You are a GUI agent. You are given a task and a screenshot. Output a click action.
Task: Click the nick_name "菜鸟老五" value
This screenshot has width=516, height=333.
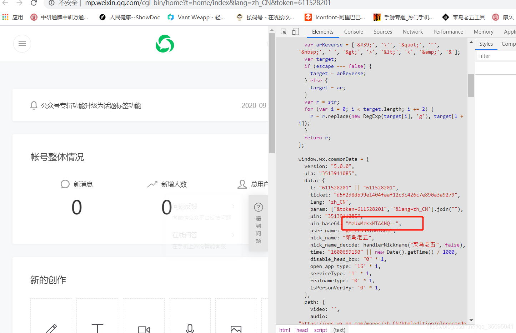[x=357, y=238]
